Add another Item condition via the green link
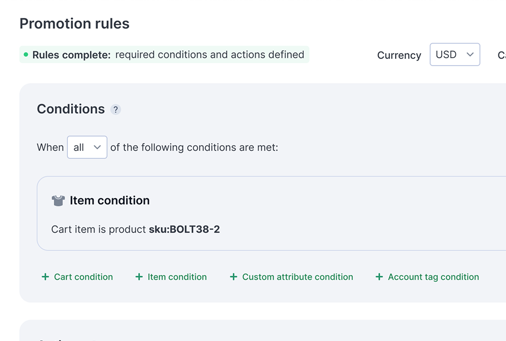 coord(177,277)
